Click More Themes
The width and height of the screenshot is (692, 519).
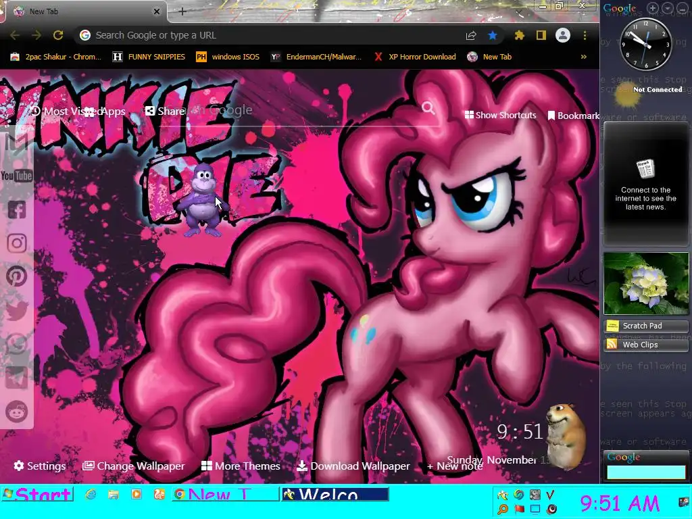[241, 466]
